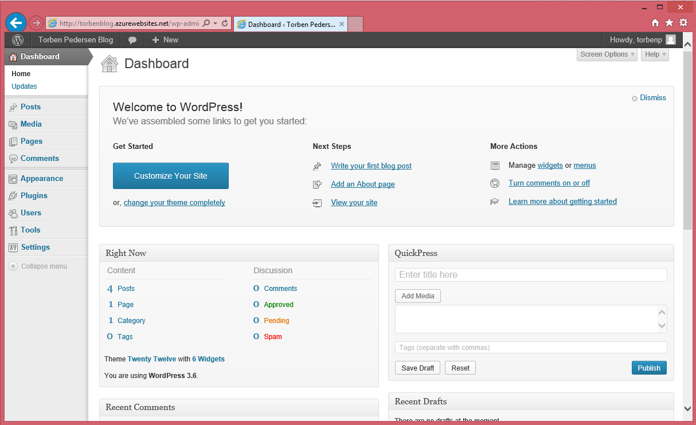The height and width of the screenshot is (425, 696).
Task: Click the icon beside View your site
Action: tap(317, 203)
